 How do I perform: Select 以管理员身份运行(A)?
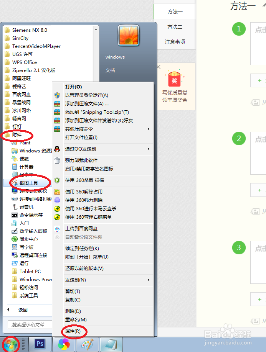(x=87, y=95)
